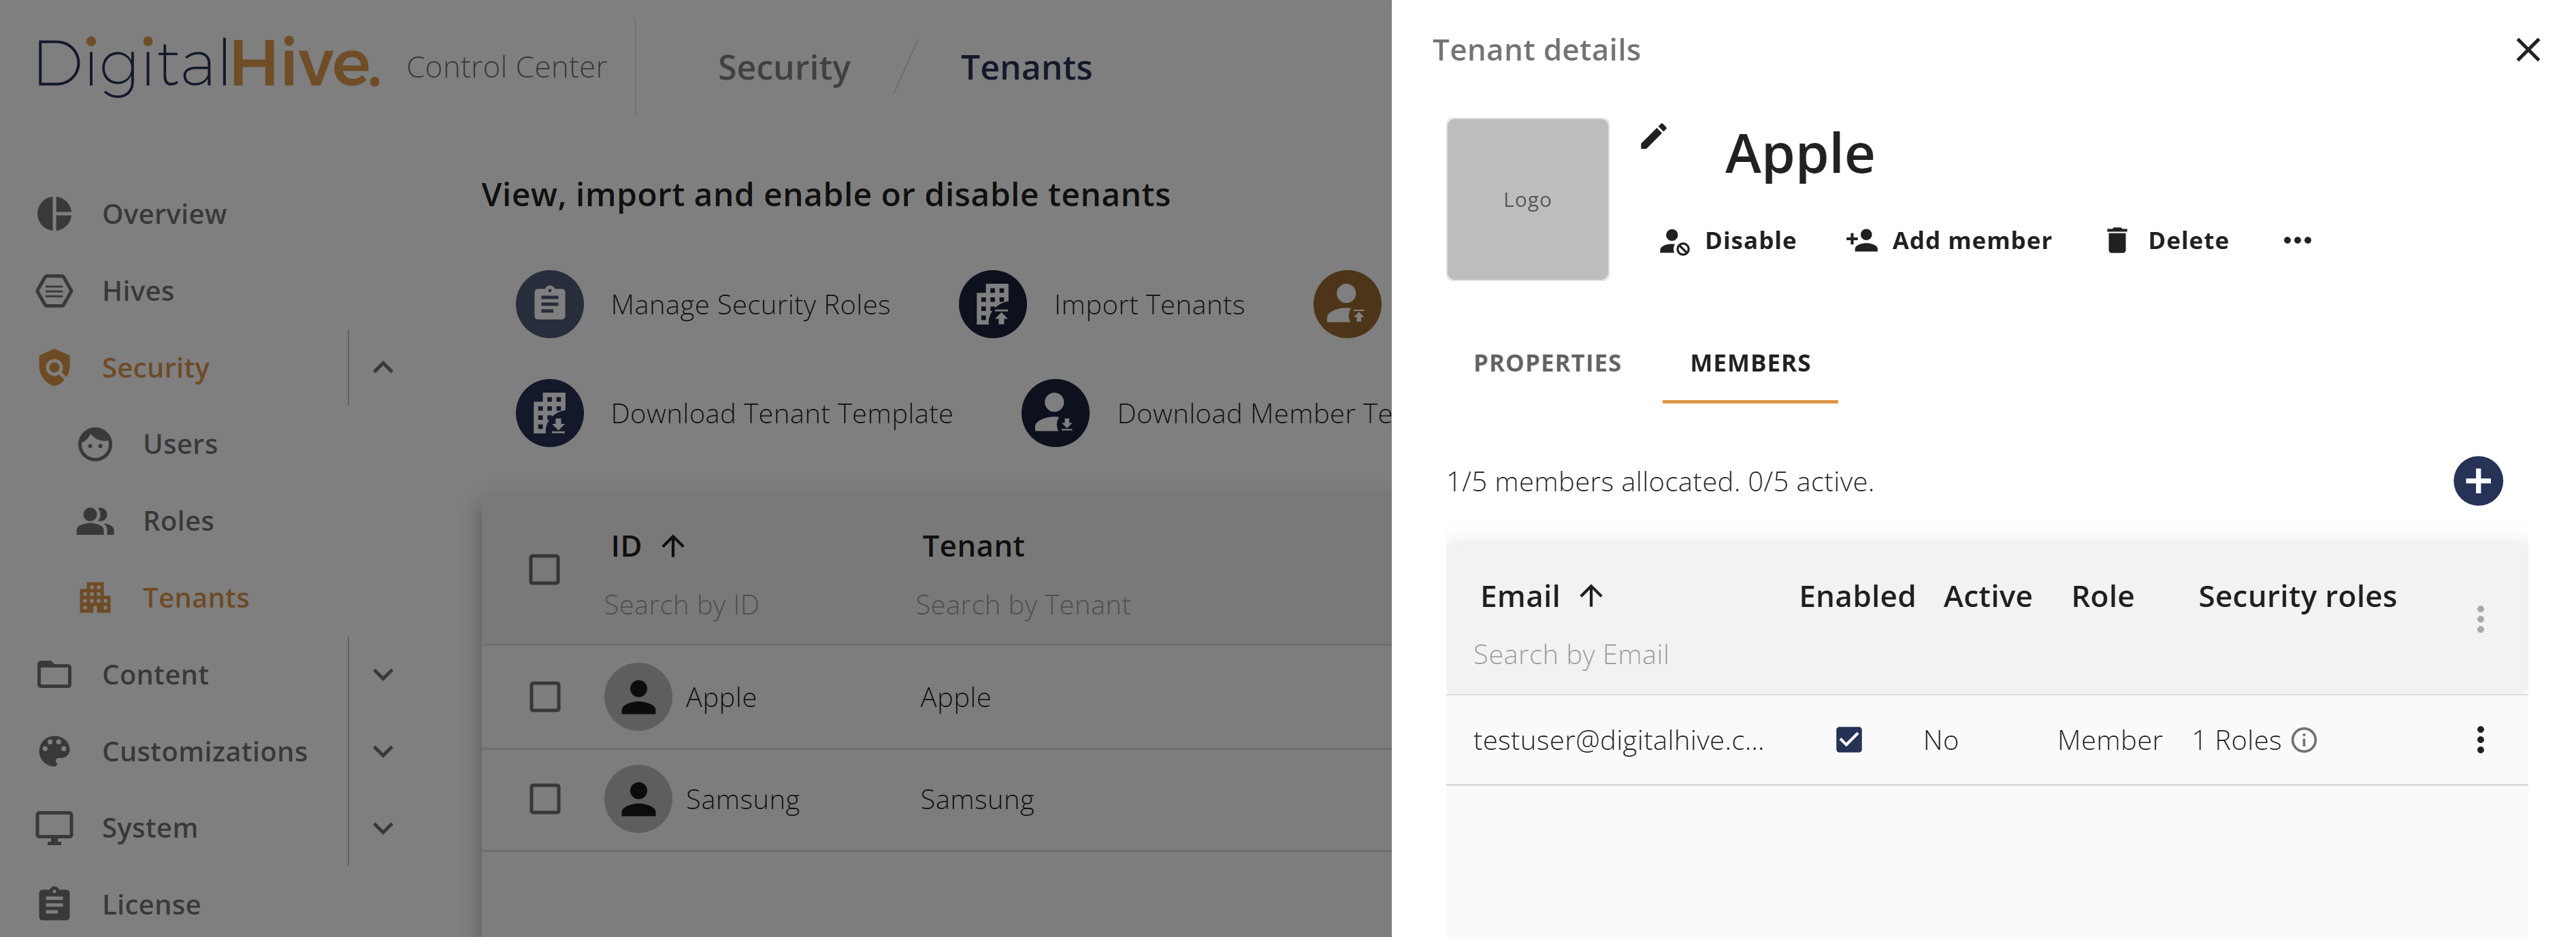Tick the Apple tenant row checkbox
Screen dimensions: 2576x937
tap(544, 697)
